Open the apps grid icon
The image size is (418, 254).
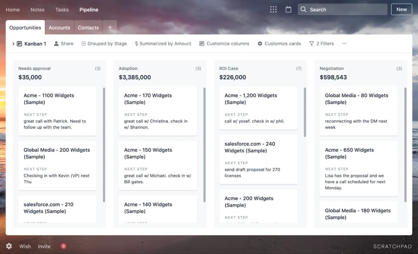[x=273, y=9]
